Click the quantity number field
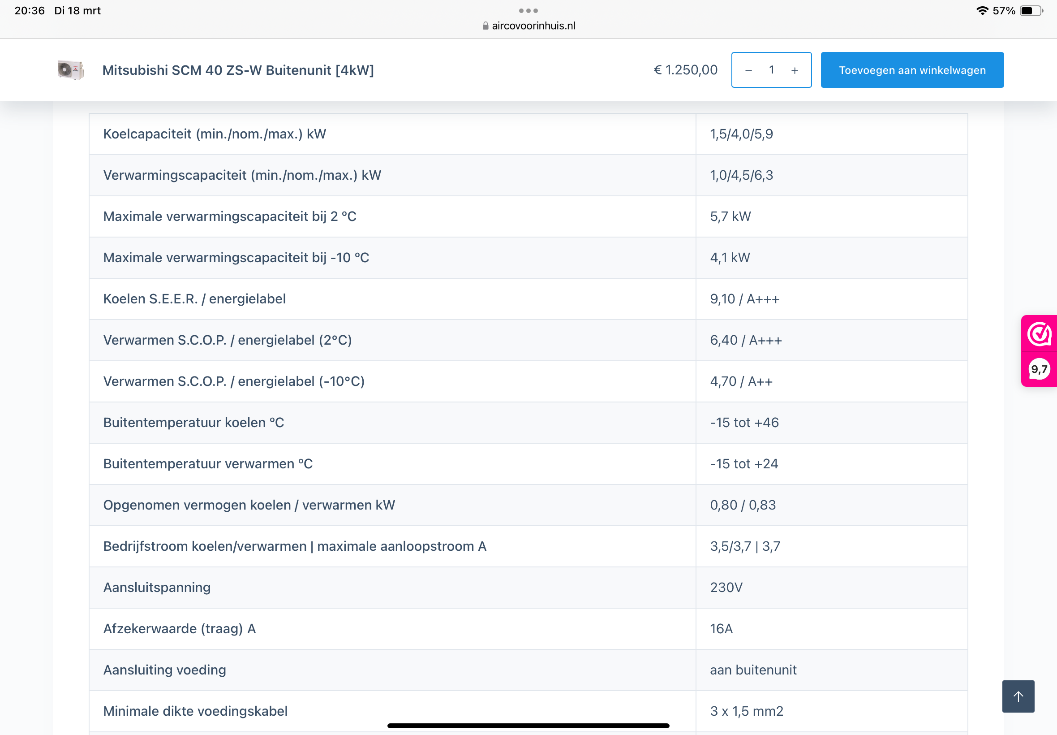The height and width of the screenshot is (735, 1057). 771,70
